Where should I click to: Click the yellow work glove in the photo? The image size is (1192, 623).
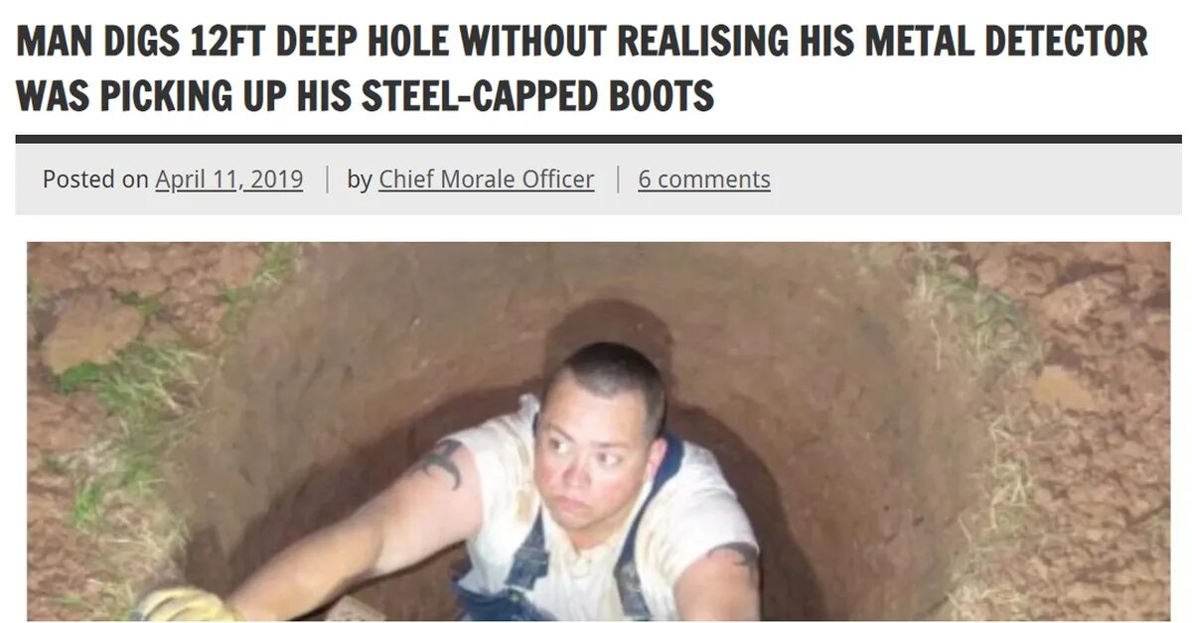click(x=183, y=604)
